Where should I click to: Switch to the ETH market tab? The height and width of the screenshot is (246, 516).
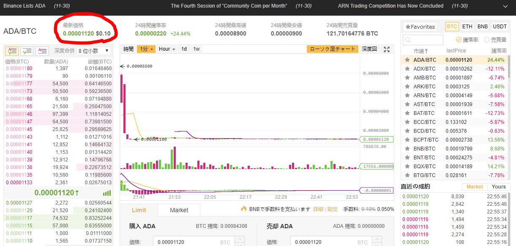click(x=467, y=27)
